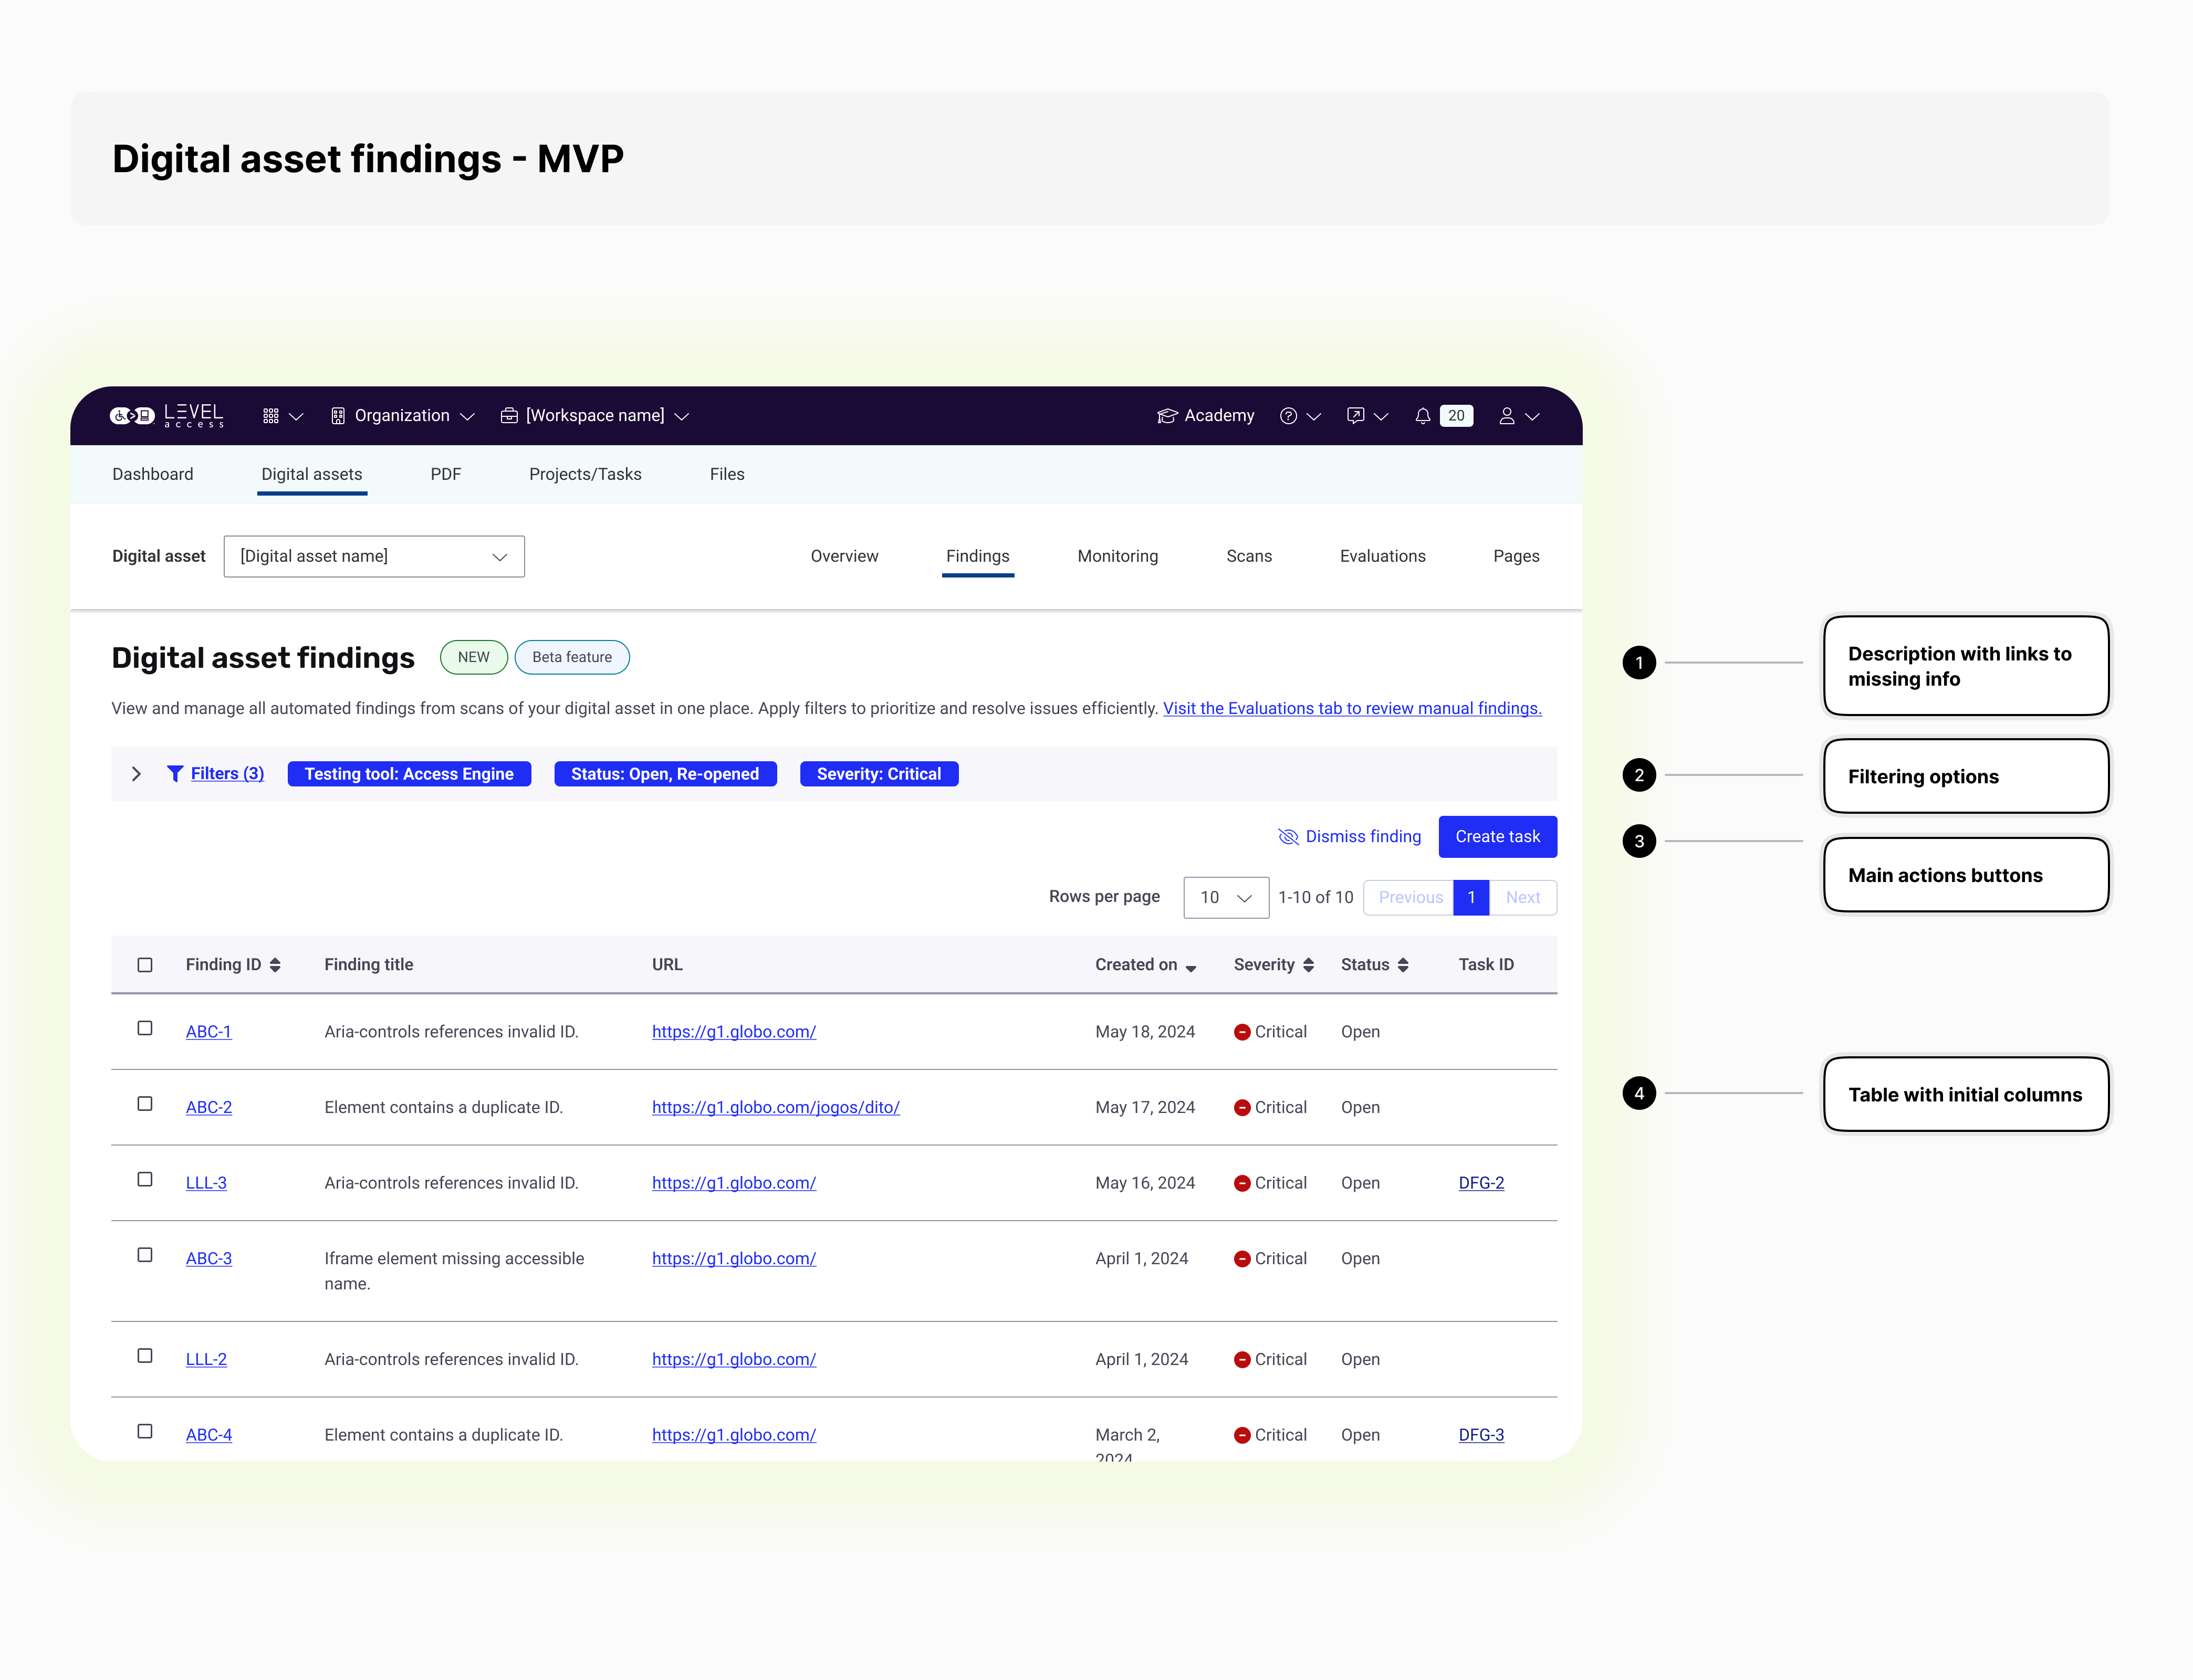2193x1680 pixels.
Task: Click the notification bell icon
Action: (x=1422, y=416)
